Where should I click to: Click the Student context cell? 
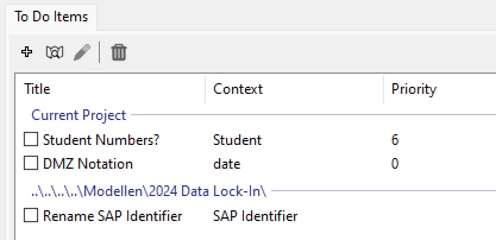[237, 140]
